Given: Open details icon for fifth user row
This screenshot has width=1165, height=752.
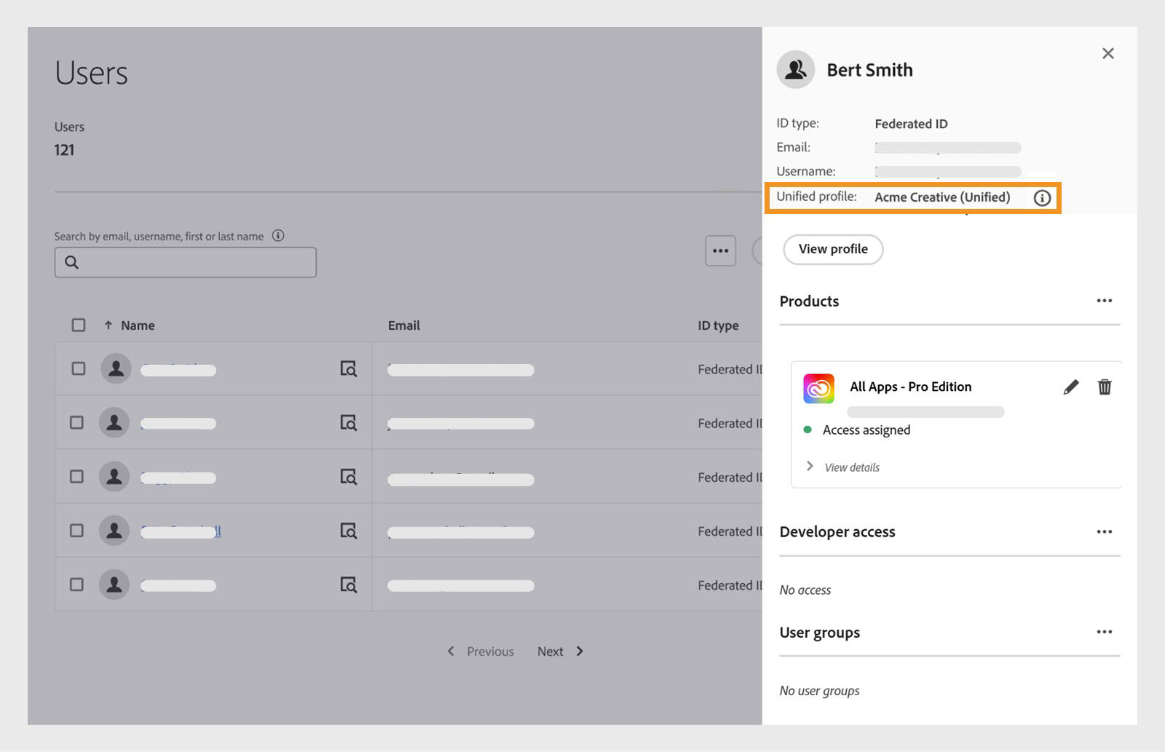Looking at the screenshot, I should click(349, 585).
